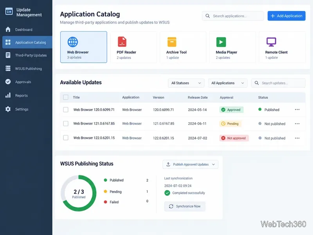
Task: Sort by the Release Date column header
Action: click(x=198, y=97)
